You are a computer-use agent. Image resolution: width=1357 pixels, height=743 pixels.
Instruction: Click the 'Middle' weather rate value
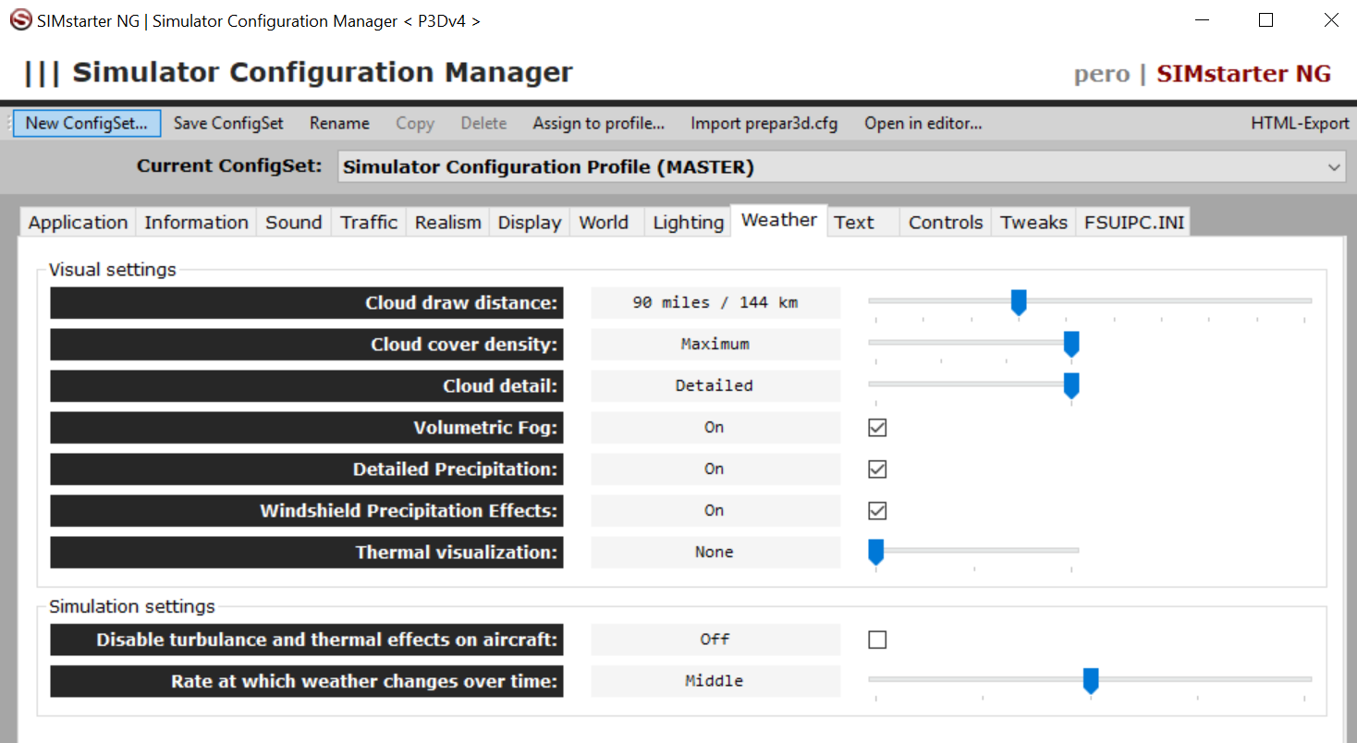(715, 681)
